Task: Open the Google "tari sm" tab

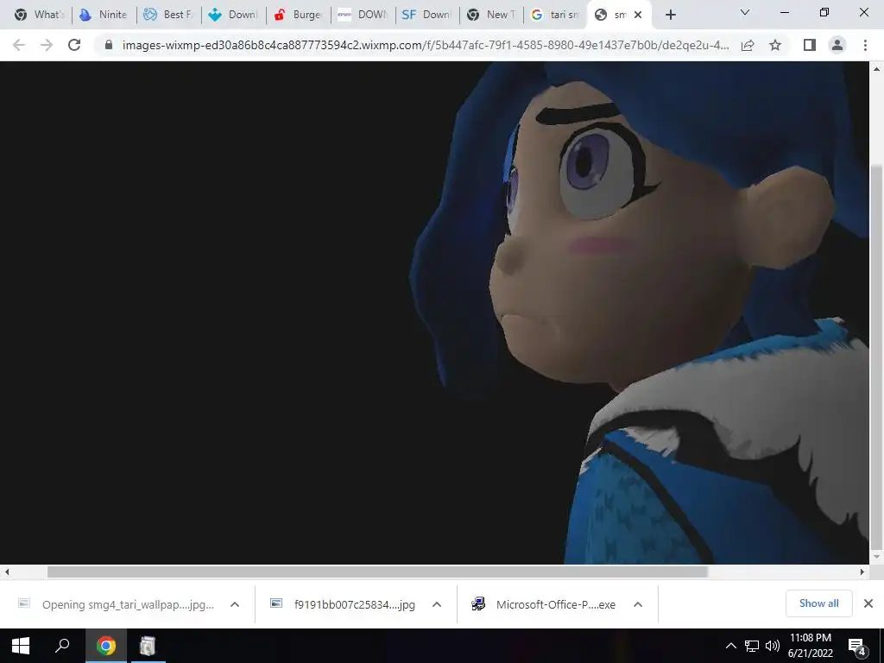Action: coord(556,15)
